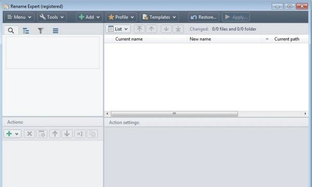
Task: Click the scrollbar right arrow
Action: (x=305, y=114)
